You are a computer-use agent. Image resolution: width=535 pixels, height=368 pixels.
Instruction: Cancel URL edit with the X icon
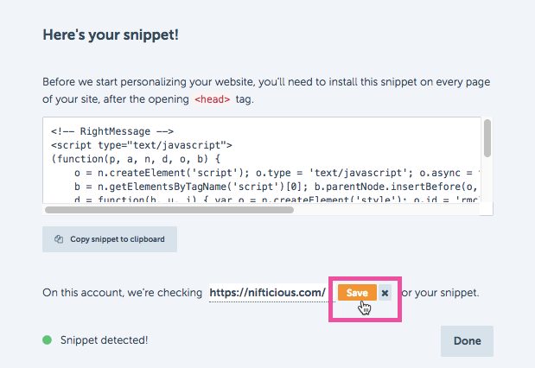(x=385, y=293)
